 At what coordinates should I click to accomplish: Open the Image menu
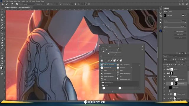point(11,1)
